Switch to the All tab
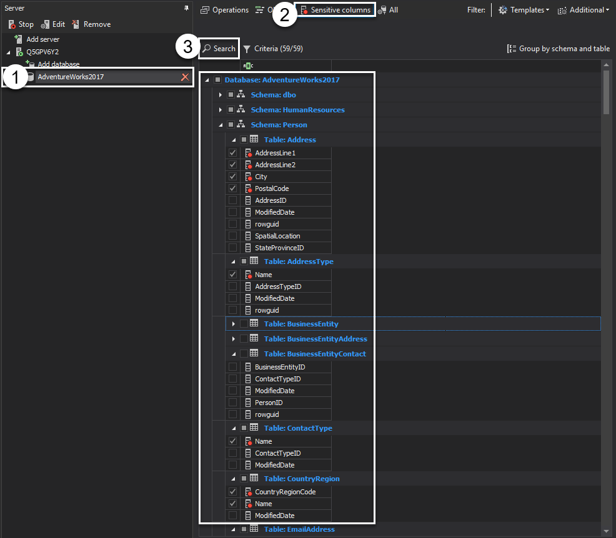Image resolution: width=616 pixels, height=538 pixels. coord(388,10)
